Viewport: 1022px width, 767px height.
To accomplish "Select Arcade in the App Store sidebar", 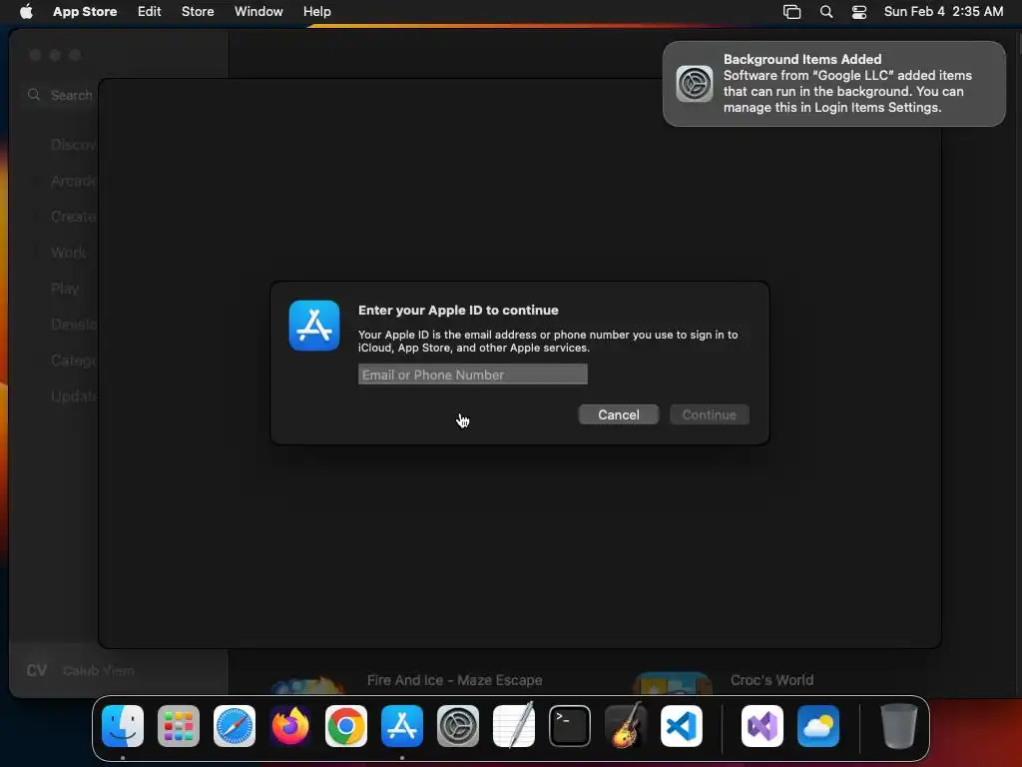I will click(73, 180).
